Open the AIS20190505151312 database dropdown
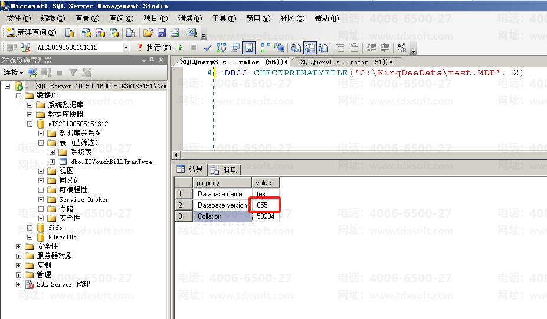547x319 pixels. [x=126, y=47]
